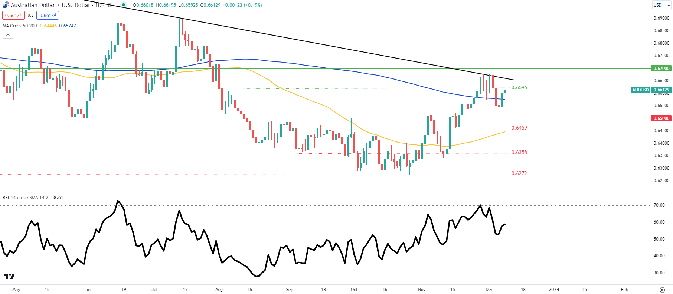Click the 70.00 RSI scale label
Screen dimensions: 673x294
659,205
